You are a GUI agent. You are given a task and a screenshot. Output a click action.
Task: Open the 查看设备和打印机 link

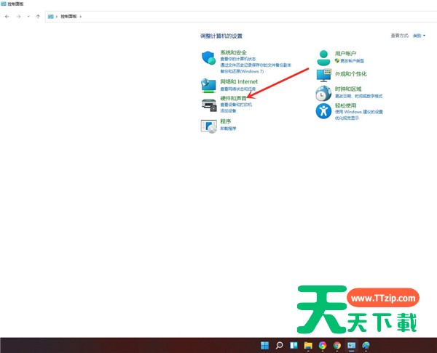coord(236,105)
